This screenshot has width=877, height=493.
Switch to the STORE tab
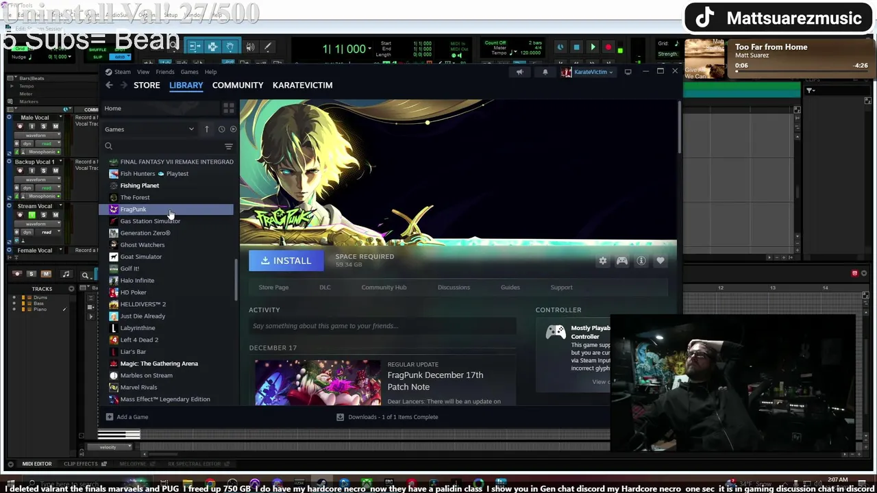coord(147,85)
